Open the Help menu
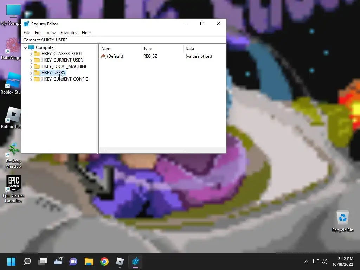This screenshot has height=270, width=360. tap(86, 33)
